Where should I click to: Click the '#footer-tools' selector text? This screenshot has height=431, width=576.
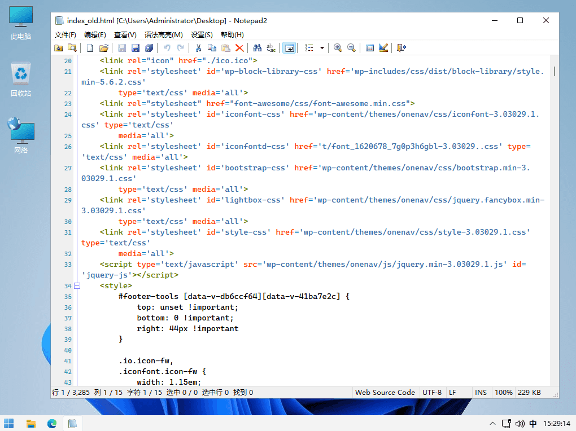pos(149,297)
